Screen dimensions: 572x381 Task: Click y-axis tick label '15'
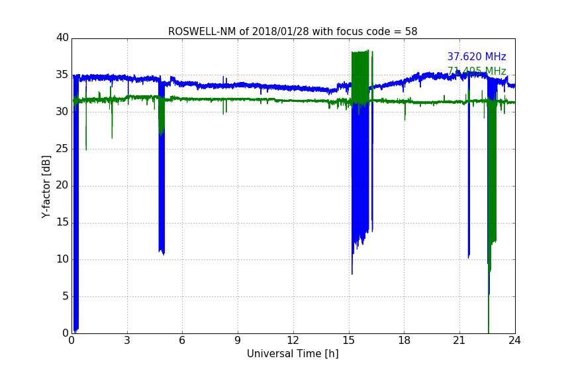pyautogui.click(x=62, y=222)
